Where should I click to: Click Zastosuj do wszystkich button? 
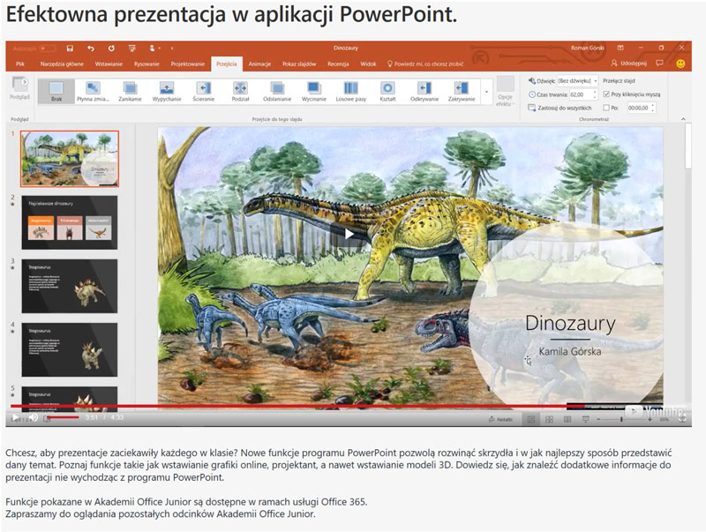tap(560, 108)
